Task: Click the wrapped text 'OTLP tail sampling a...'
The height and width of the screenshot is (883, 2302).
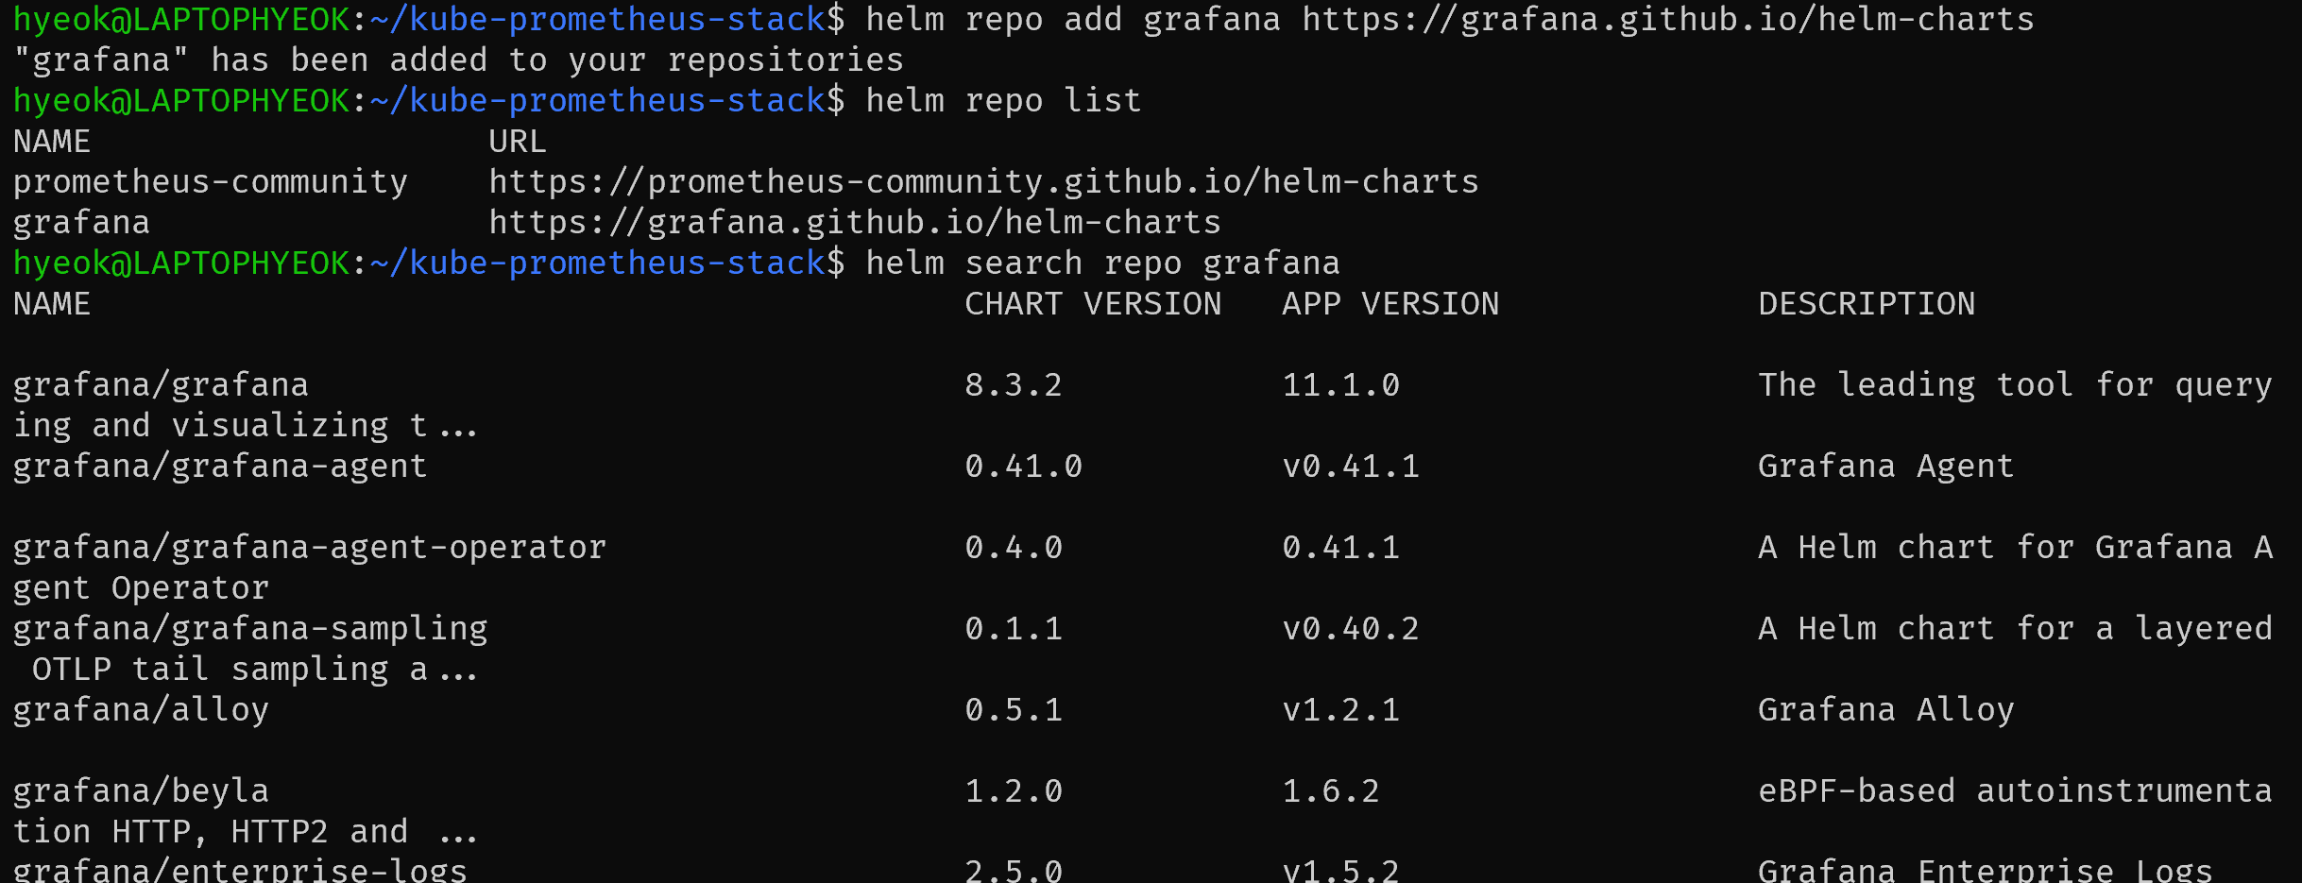Action: tap(255, 670)
